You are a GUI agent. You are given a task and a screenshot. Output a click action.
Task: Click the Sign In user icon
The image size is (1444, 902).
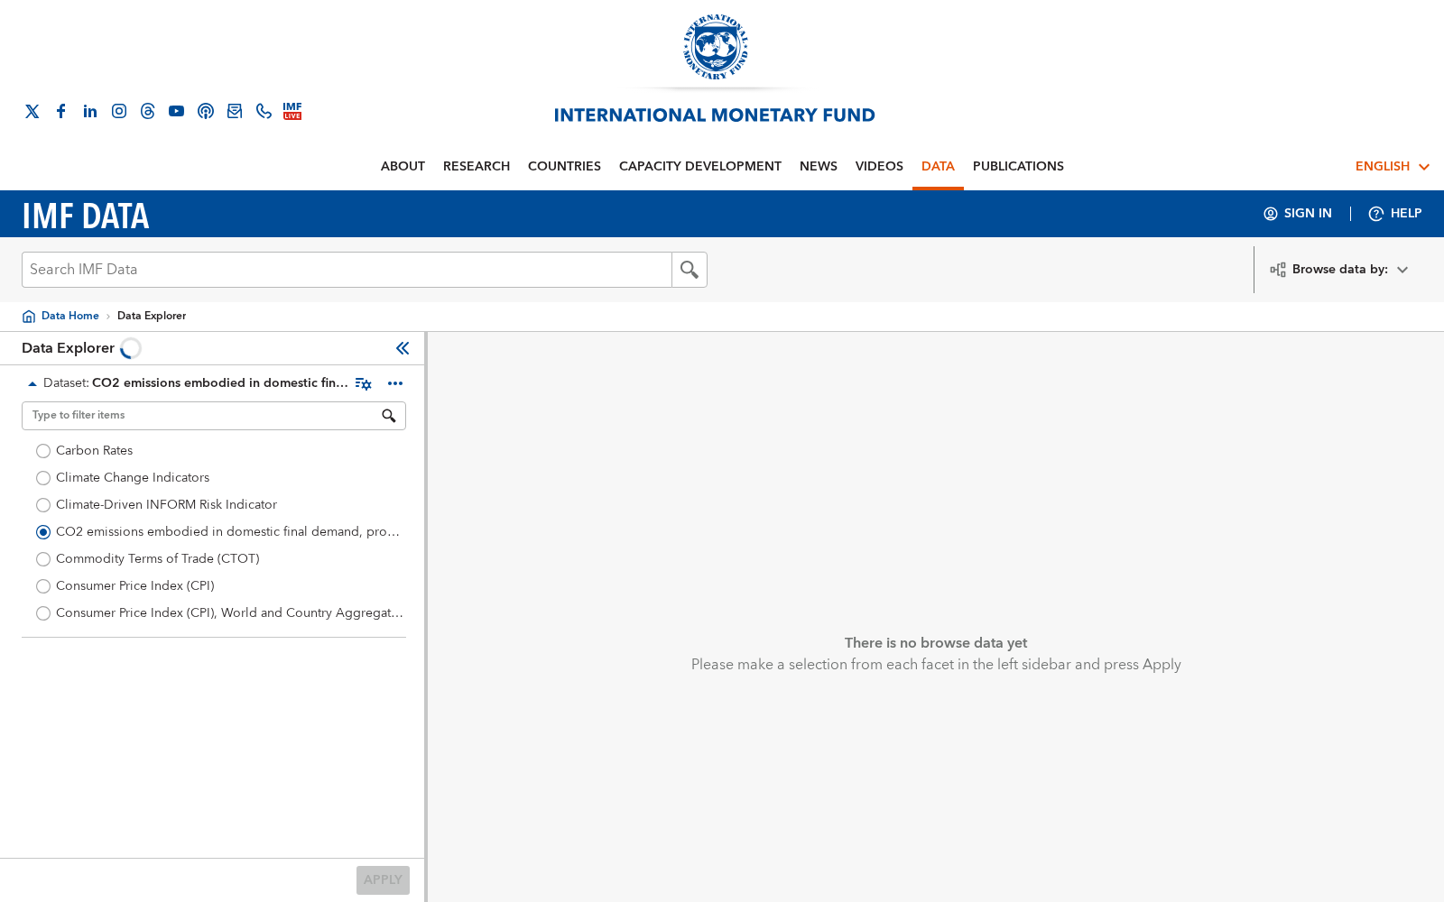click(1271, 214)
